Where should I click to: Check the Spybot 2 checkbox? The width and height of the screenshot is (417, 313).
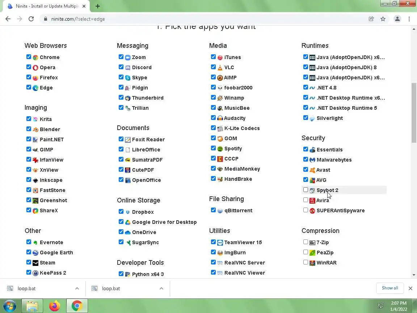pyautogui.click(x=306, y=190)
